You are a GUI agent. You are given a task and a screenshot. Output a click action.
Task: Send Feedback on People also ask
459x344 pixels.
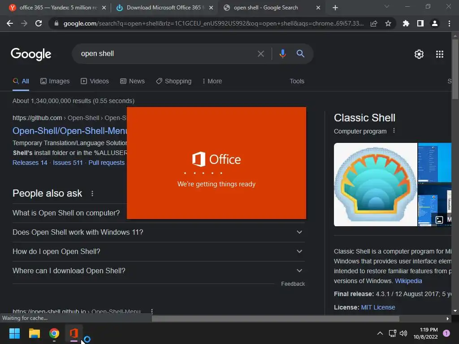[x=293, y=284]
